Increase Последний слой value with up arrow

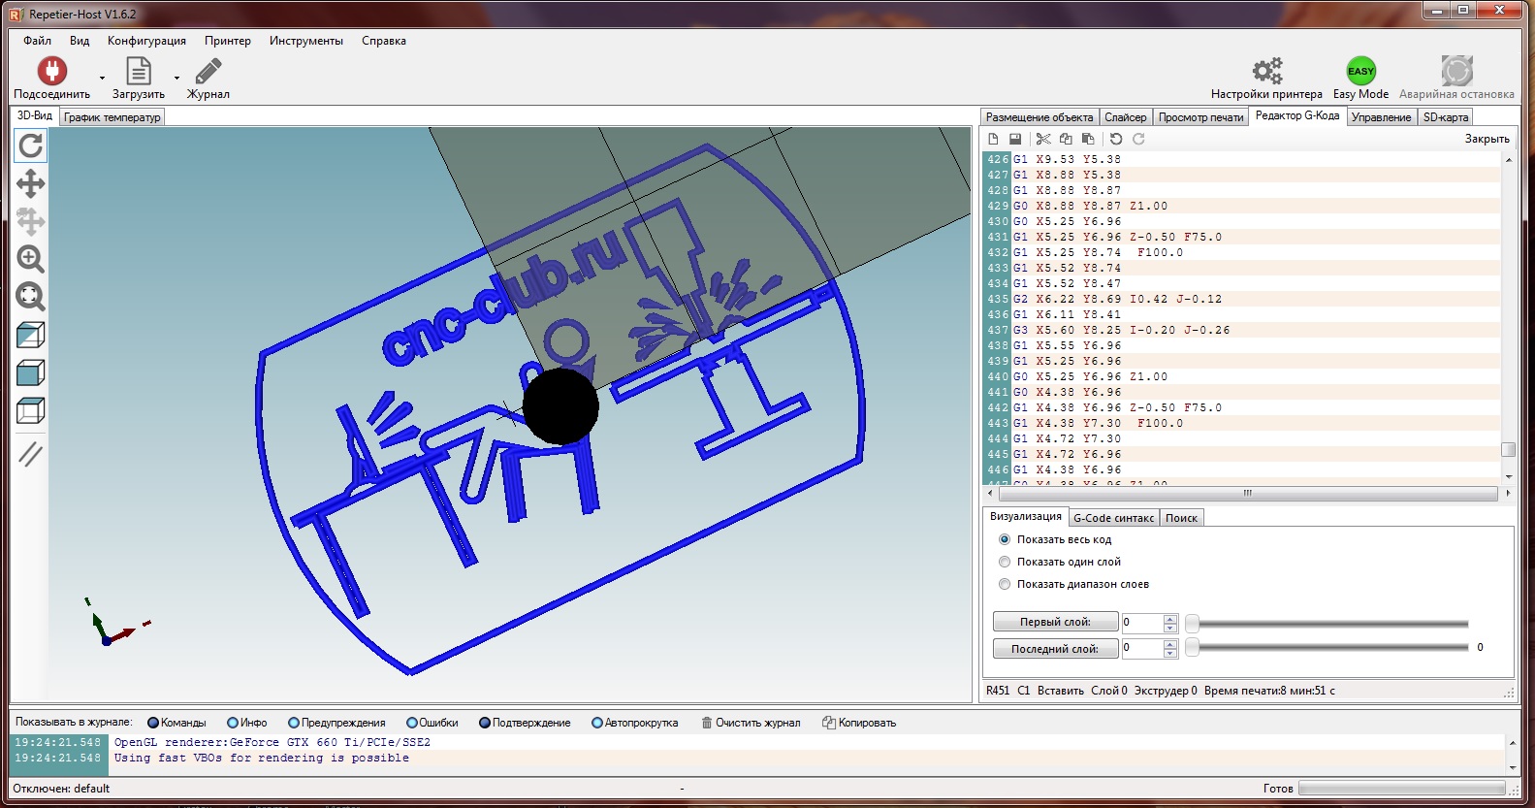click(x=1170, y=644)
